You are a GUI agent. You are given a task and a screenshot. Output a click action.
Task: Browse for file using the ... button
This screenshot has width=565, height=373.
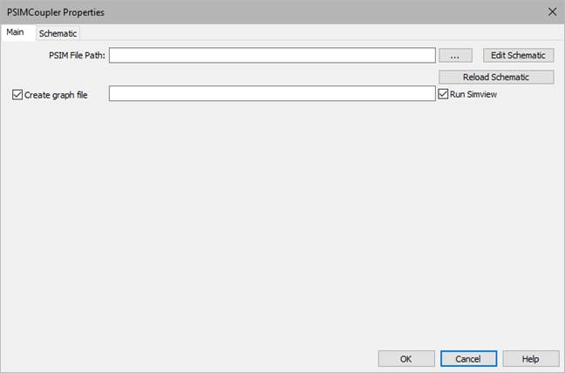454,55
